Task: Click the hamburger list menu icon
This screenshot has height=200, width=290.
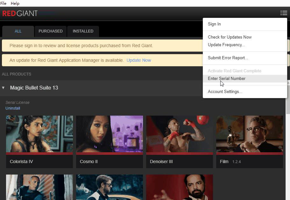Action: 284,13
